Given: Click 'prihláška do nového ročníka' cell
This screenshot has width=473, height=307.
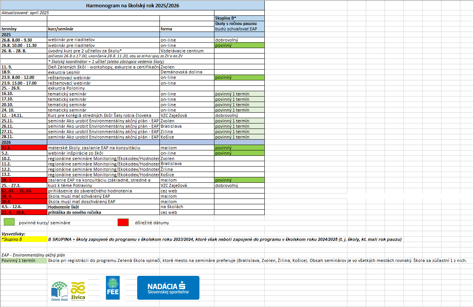Looking at the screenshot, I should (103, 212).
